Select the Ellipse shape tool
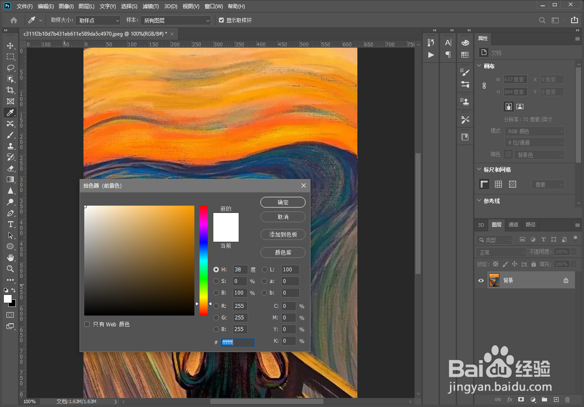The image size is (584, 407). (10, 246)
